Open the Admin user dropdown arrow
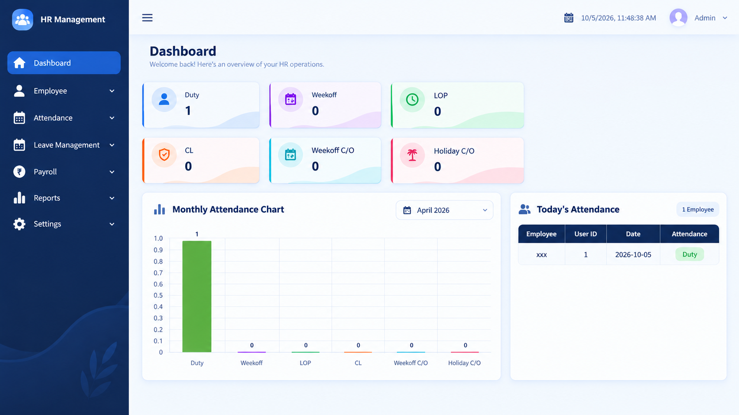Screen dimensions: 739x415 pyautogui.click(x=725, y=18)
